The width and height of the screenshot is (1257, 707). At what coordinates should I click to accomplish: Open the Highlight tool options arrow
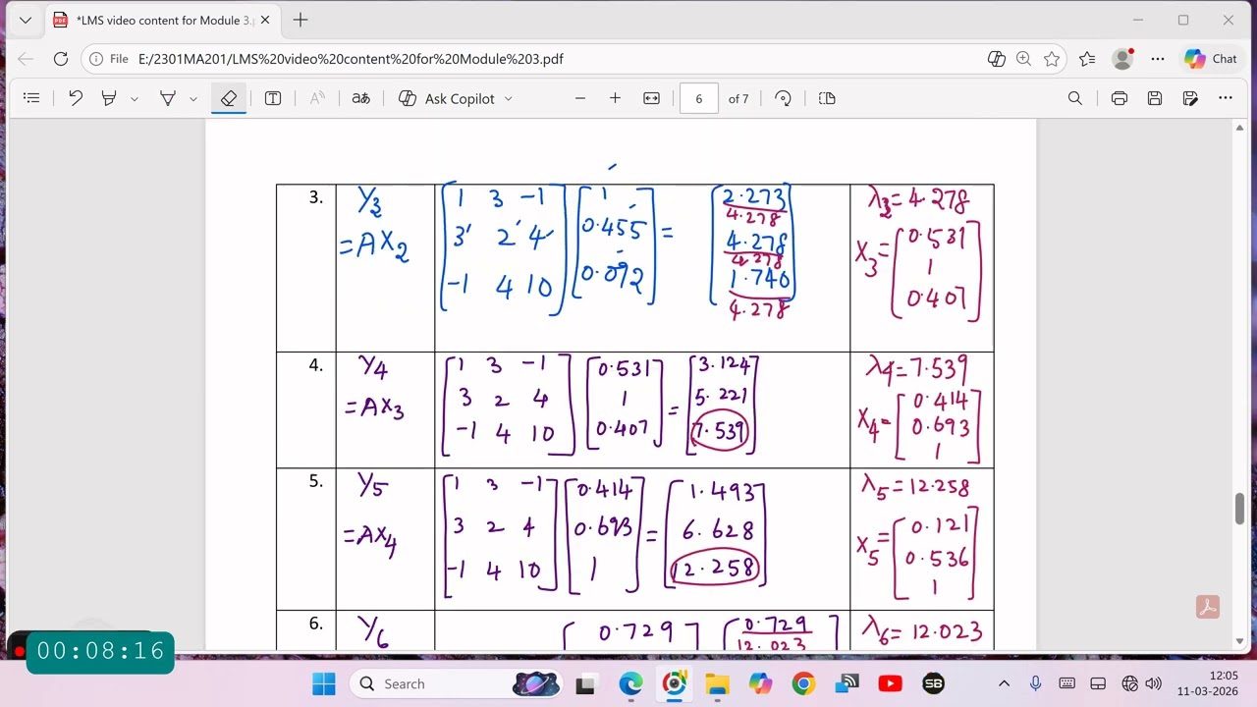point(135,98)
